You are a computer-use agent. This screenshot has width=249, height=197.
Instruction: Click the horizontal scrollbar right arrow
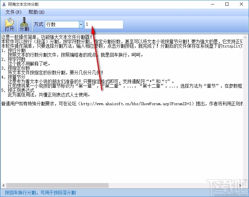click(x=240, y=185)
